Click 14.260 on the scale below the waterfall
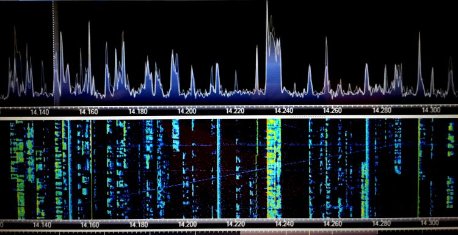This screenshot has width=458, height=235. click(x=332, y=223)
